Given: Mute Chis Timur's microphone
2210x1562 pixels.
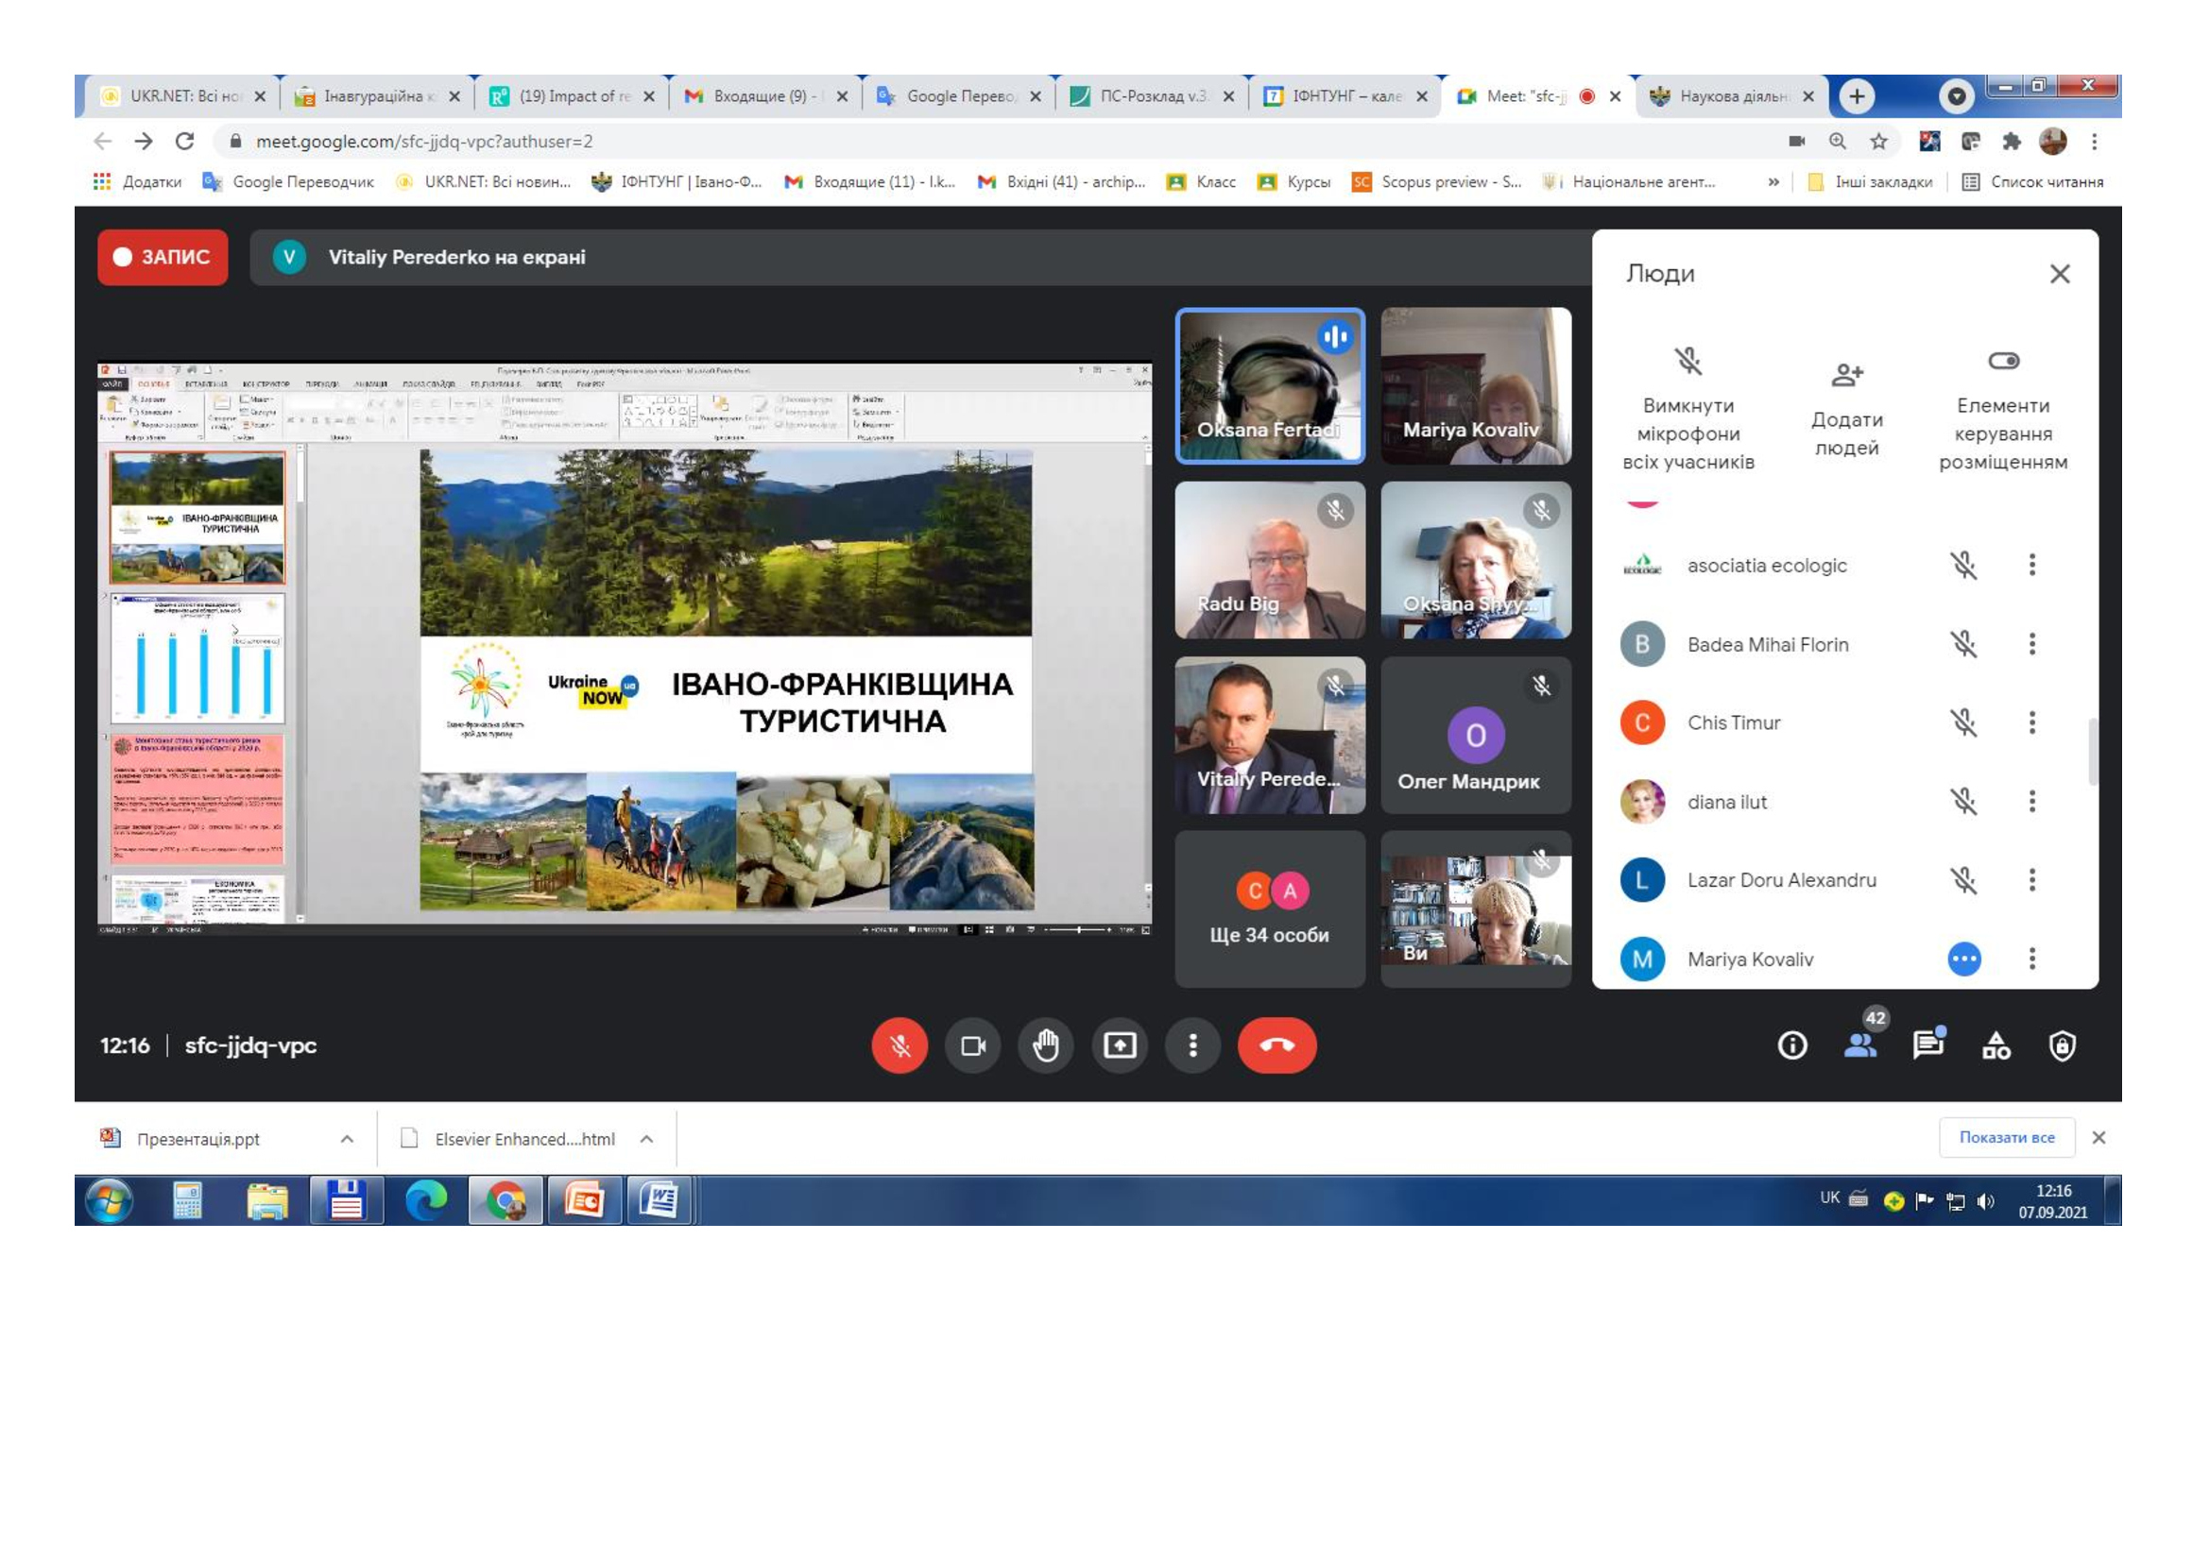Looking at the screenshot, I should click(1963, 722).
